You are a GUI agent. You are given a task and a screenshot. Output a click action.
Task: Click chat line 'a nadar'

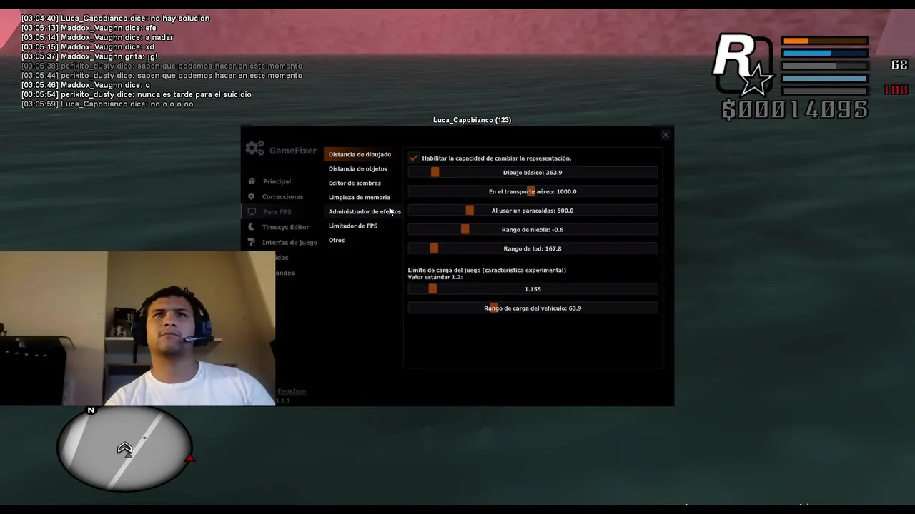[97, 37]
